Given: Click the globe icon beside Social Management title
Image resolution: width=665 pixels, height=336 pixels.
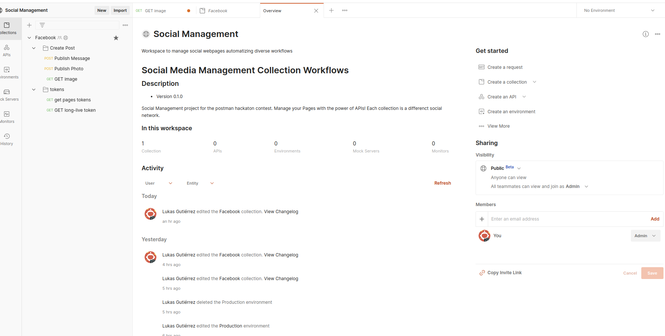Looking at the screenshot, I should click(x=146, y=34).
